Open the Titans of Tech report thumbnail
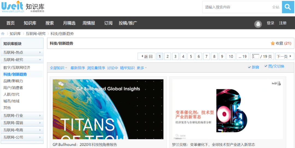 pos(108,109)
